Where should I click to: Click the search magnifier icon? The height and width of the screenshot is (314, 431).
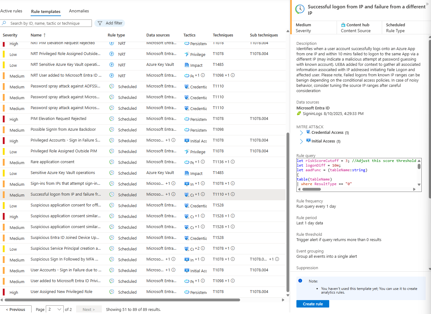pos(4,23)
